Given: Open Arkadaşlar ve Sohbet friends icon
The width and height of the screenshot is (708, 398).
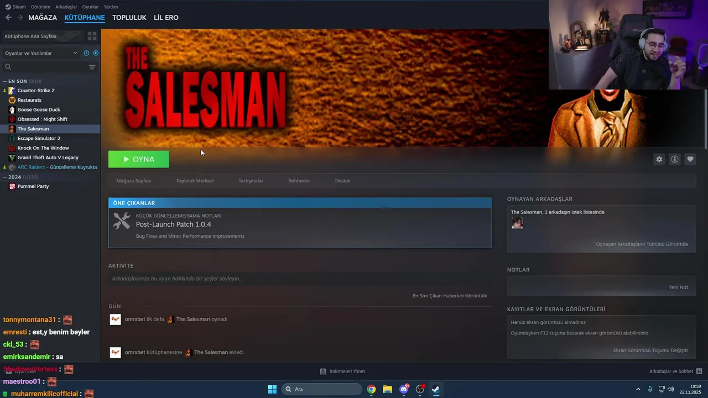Looking at the screenshot, I should (699, 371).
